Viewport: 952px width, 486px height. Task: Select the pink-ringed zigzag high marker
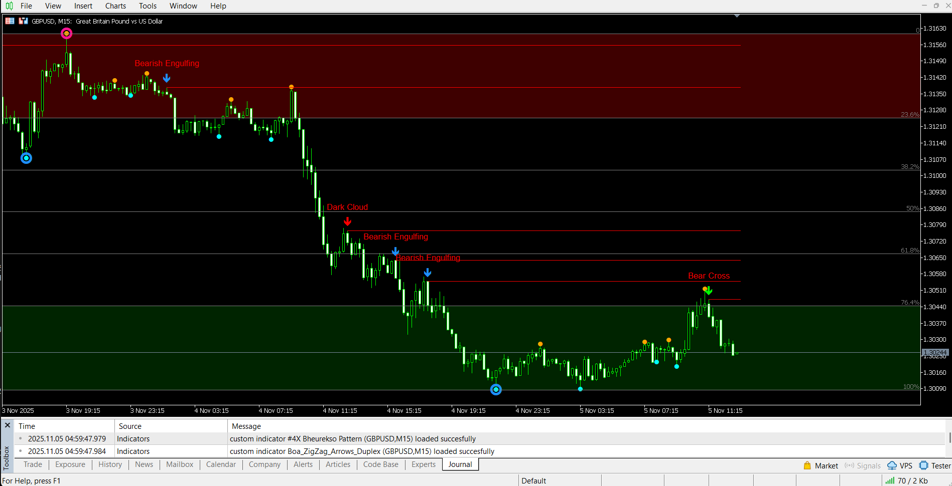[66, 34]
